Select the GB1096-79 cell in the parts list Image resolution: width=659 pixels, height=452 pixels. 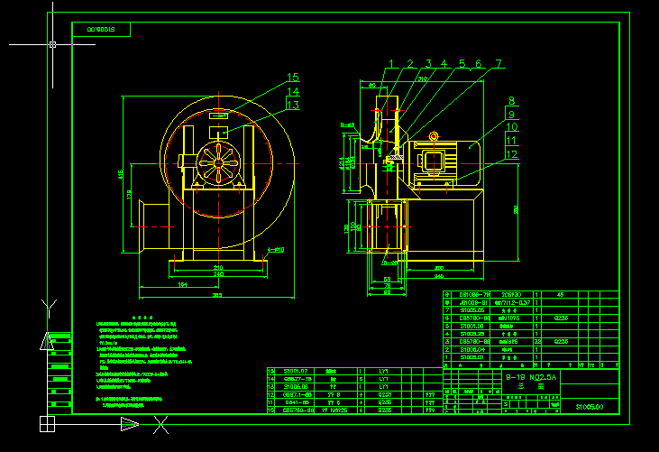[471, 295]
